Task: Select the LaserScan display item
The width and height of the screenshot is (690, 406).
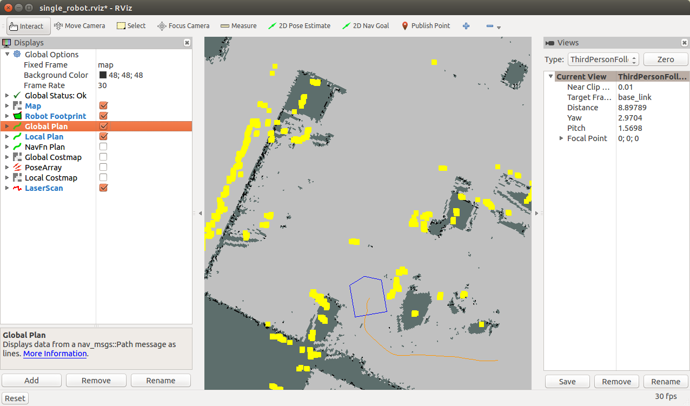Action: click(44, 188)
